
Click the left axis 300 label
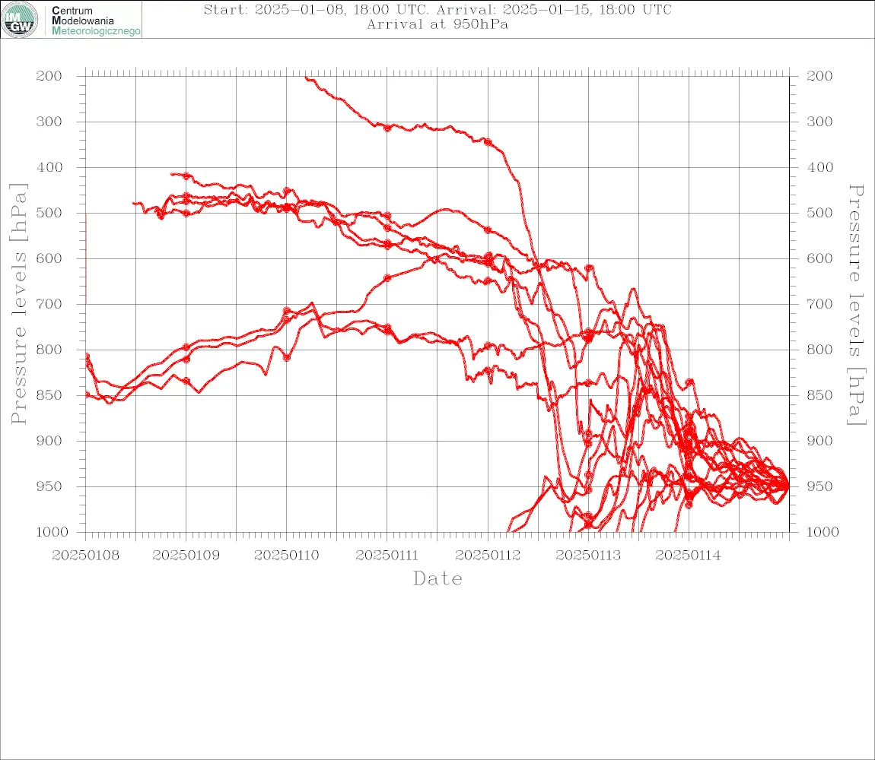[x=49, y=122]
